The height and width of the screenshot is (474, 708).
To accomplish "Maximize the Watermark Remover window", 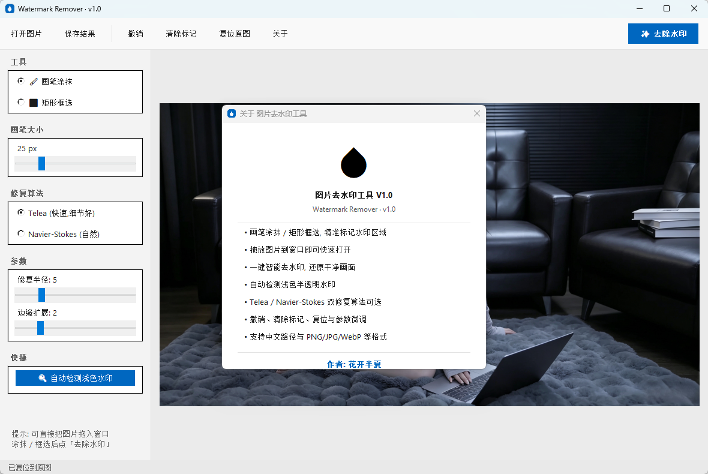I will tap(667, 8).
